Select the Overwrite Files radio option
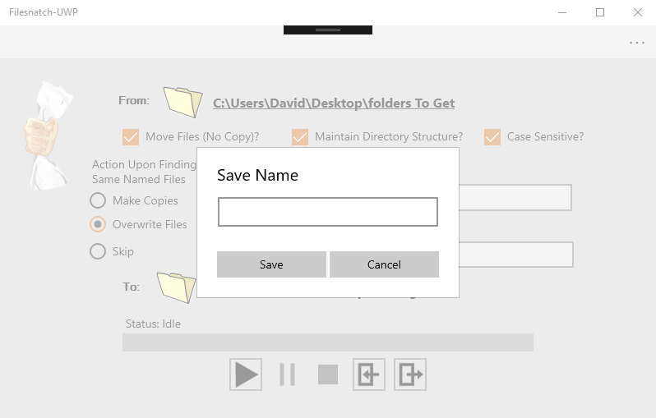Viewport: 656px width, 418px height. 98,224
